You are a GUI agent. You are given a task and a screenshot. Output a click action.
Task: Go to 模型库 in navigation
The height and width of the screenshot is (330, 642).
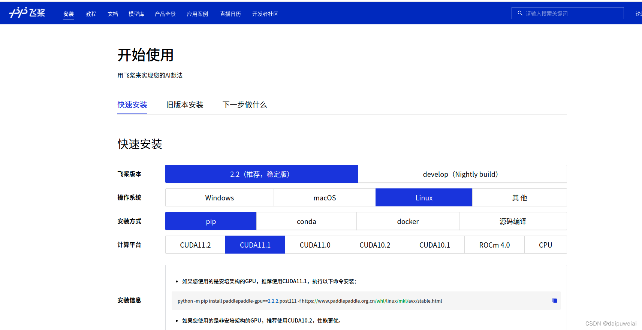(x=136, y=14)
